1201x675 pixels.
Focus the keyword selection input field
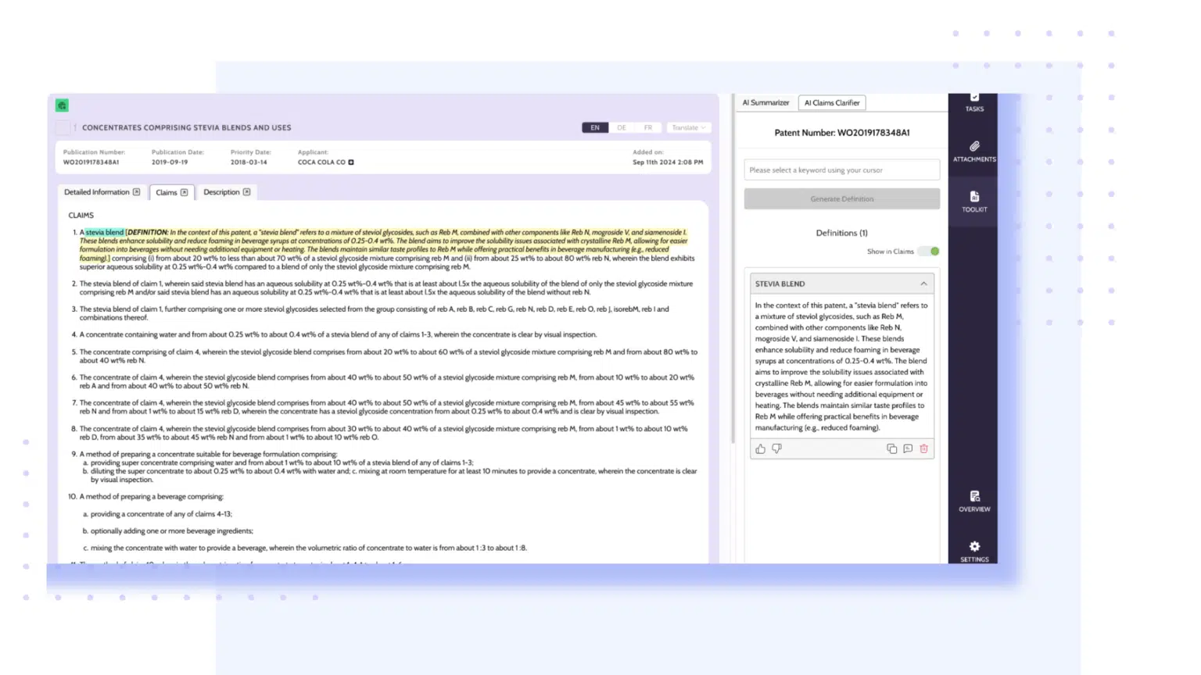point(842,170)
